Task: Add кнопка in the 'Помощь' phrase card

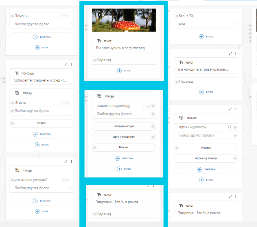Action: point(42,37)
